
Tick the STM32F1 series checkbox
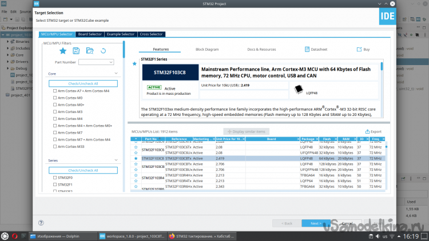point(55,184)
